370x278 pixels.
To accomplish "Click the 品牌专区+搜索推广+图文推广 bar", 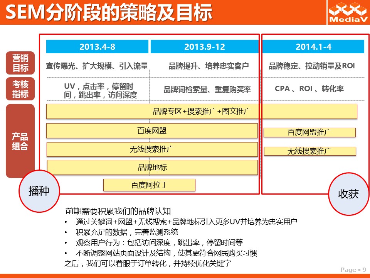I will [x=202, y=112].
